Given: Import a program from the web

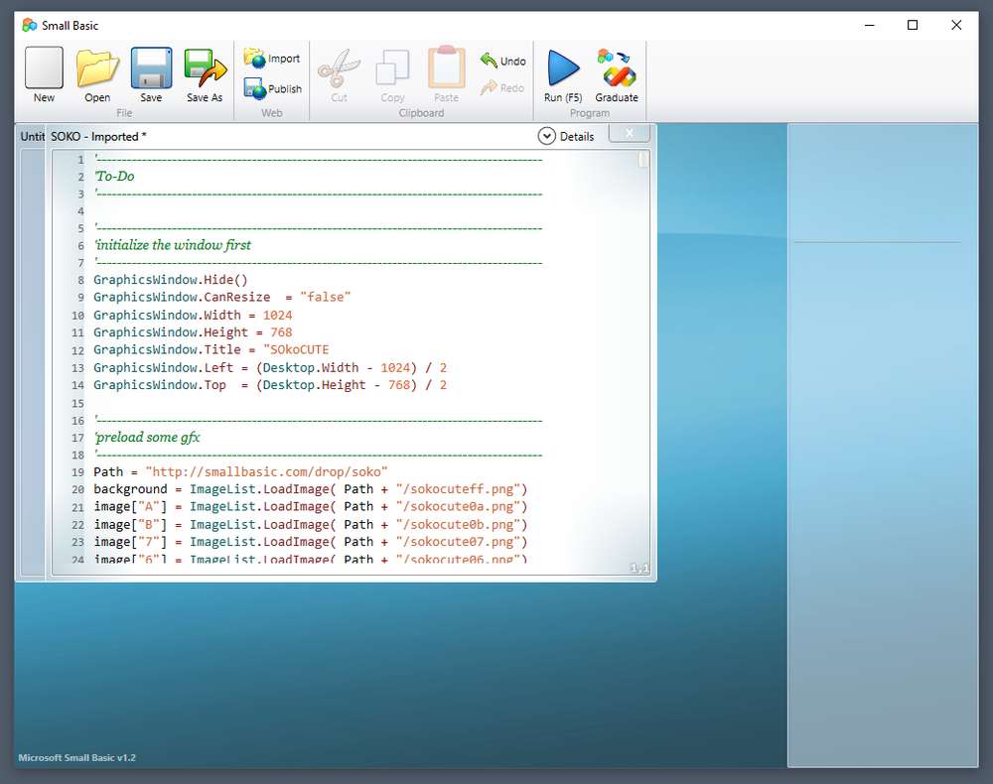Looking at the screenshot, I should (x=272, y=59).
